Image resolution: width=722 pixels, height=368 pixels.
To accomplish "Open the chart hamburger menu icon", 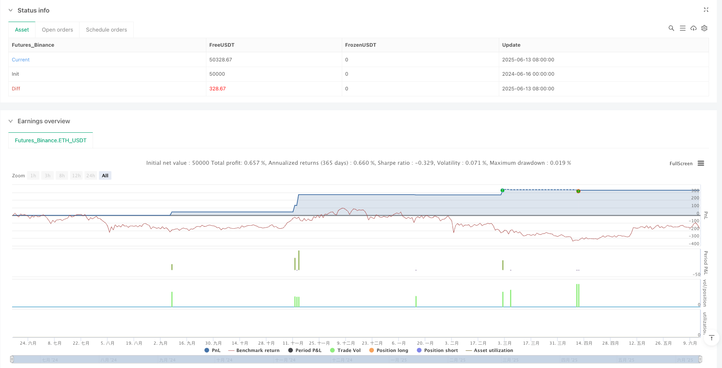I will click(x=701, y=163).
